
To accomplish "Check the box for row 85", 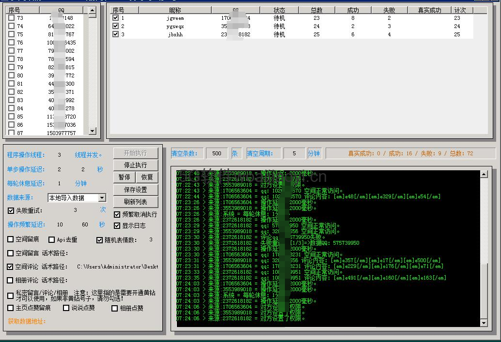I will [x=12, y=117].
